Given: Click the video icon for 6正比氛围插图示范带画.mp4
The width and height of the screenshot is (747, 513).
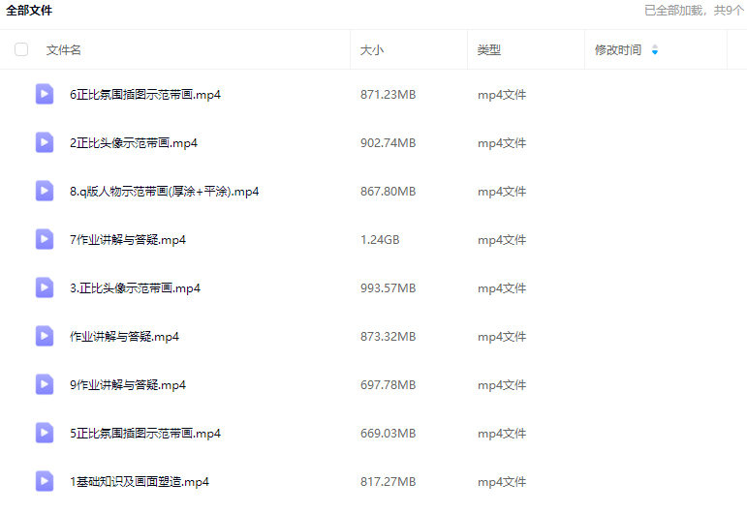Looking at the screenshot, I should coord(45,94).
